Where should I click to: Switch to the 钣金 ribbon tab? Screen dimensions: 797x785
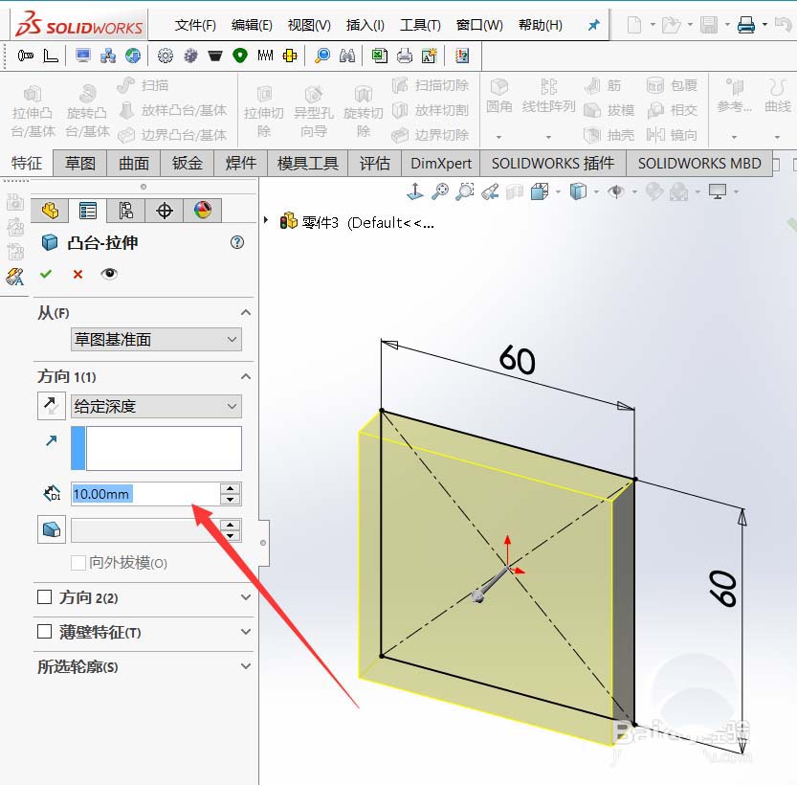point(187,163)
